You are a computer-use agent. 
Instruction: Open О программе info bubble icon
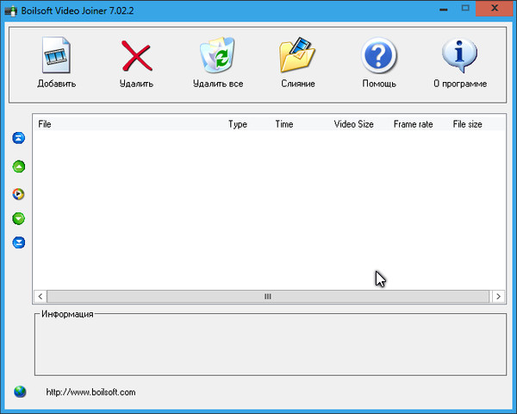click(459, 57)
